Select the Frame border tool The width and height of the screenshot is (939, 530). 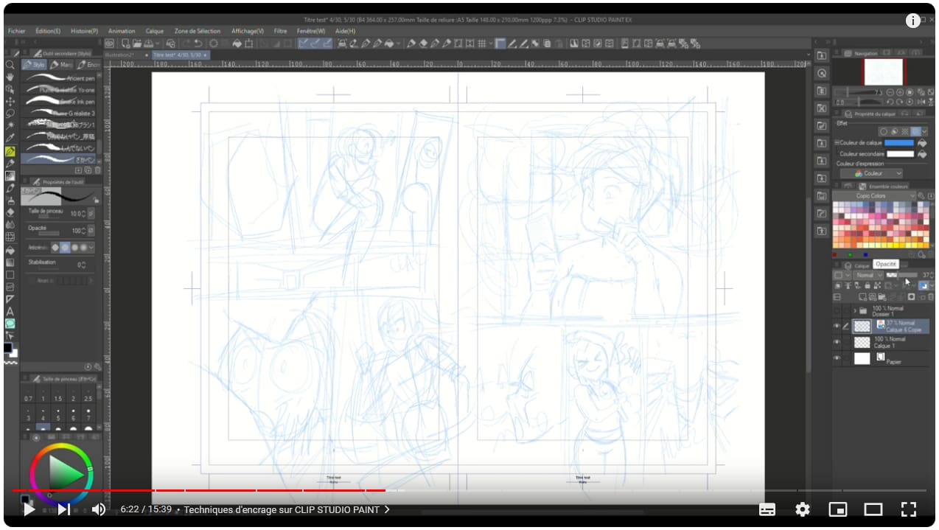click(x=10, y=287)
